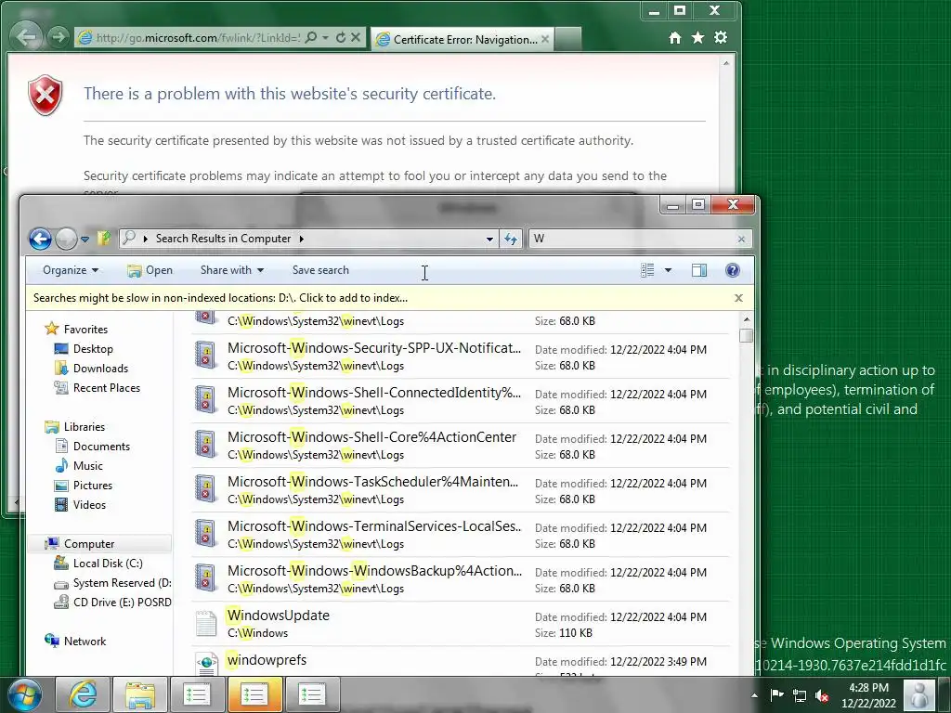951x713 pixels.
Task: Select Microsoft-Windows-Shell-ConnectedIdentity log icon
Action: click(205, 401)
